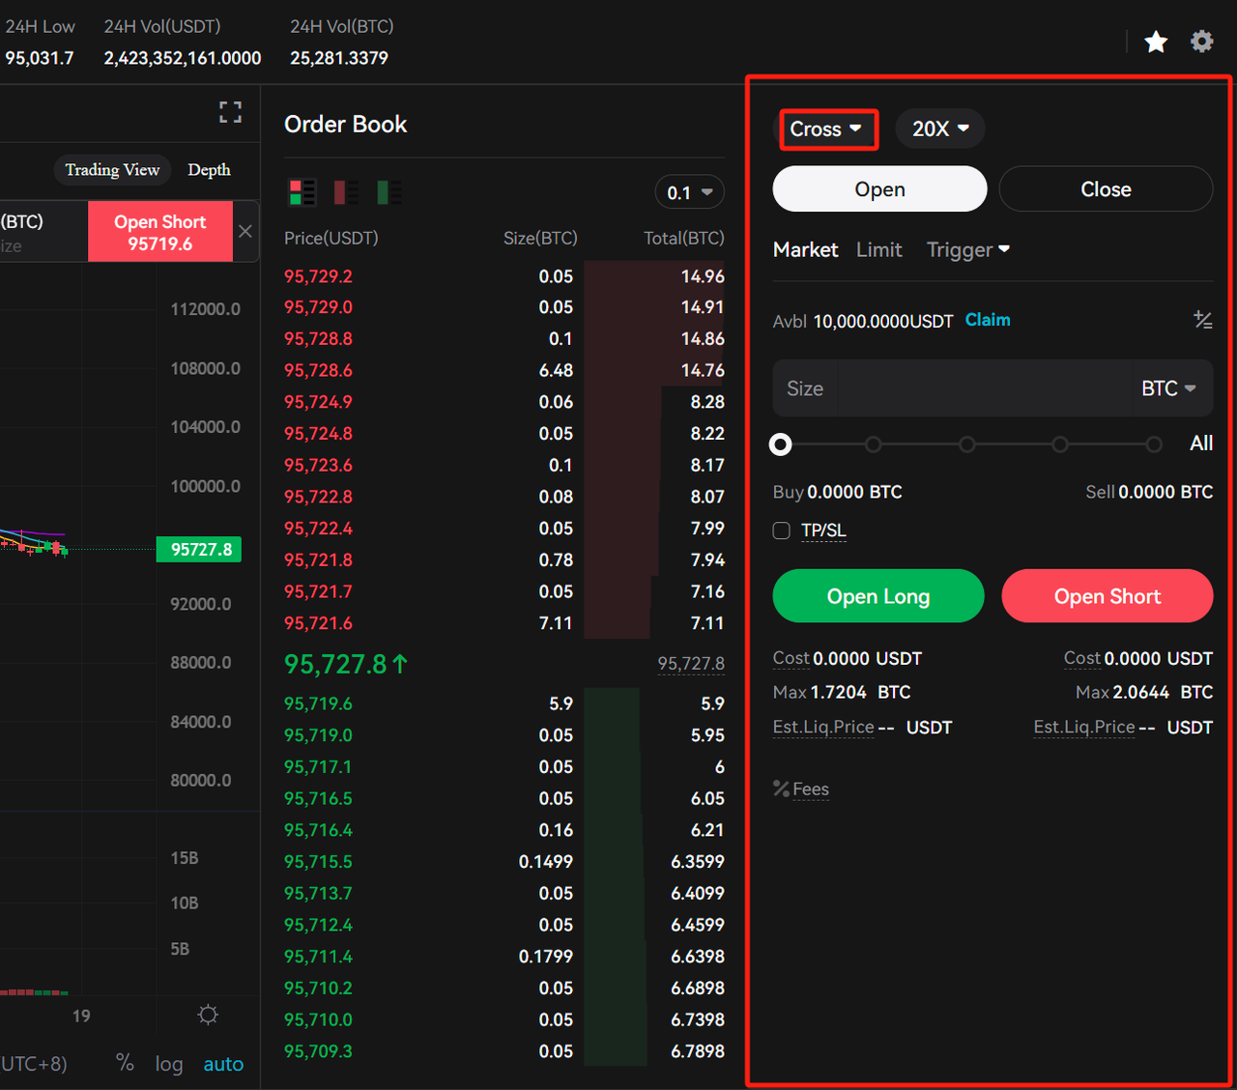Screen dimensions: 1237x1090
Task: Open order book 0.1 grouping dropdown
Action: coord(689,192)
